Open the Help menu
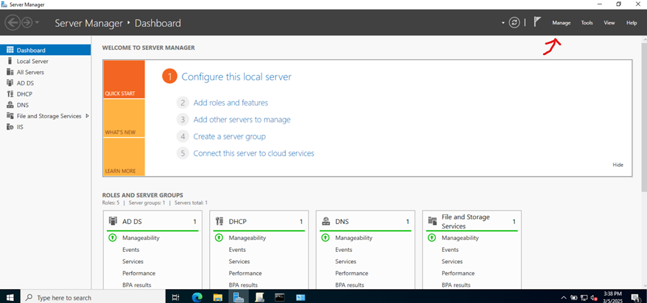The height and width of the screenshot is (303, 647). coord(632,23)
